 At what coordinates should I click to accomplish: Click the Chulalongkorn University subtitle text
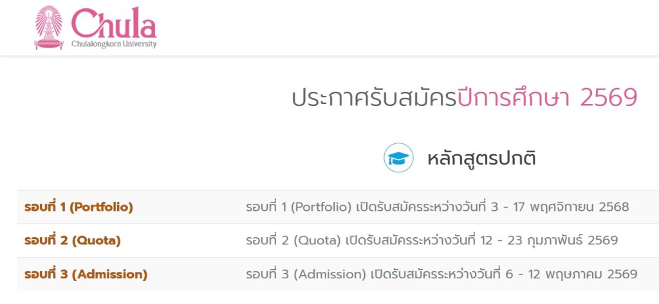114,44
